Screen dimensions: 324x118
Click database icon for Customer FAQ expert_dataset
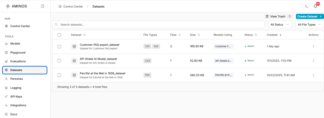pos(74,46)
